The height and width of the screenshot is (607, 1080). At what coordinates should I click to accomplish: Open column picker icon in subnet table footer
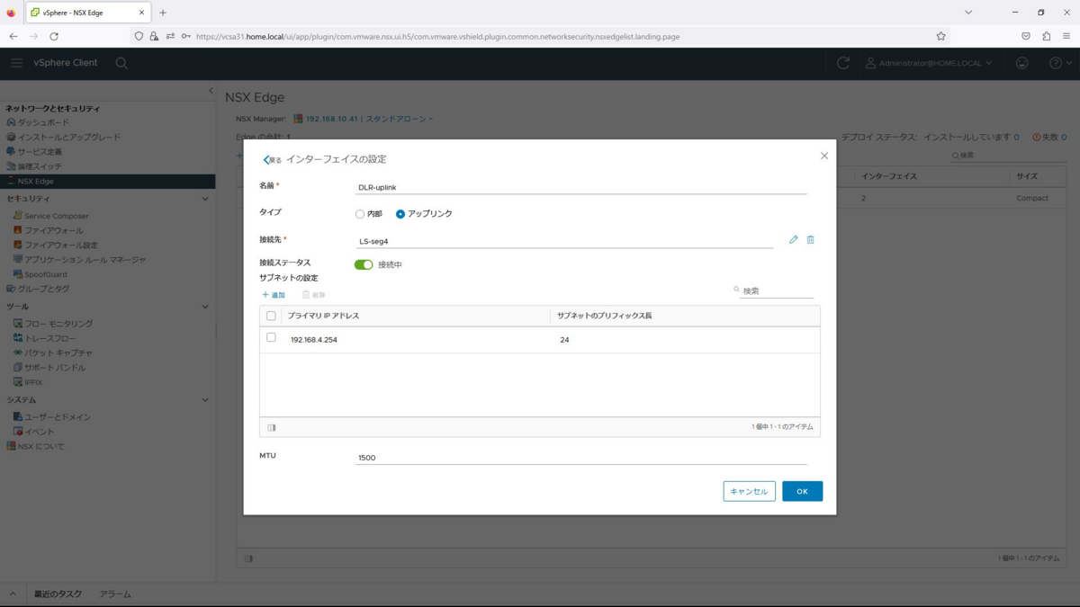[272, 427]
